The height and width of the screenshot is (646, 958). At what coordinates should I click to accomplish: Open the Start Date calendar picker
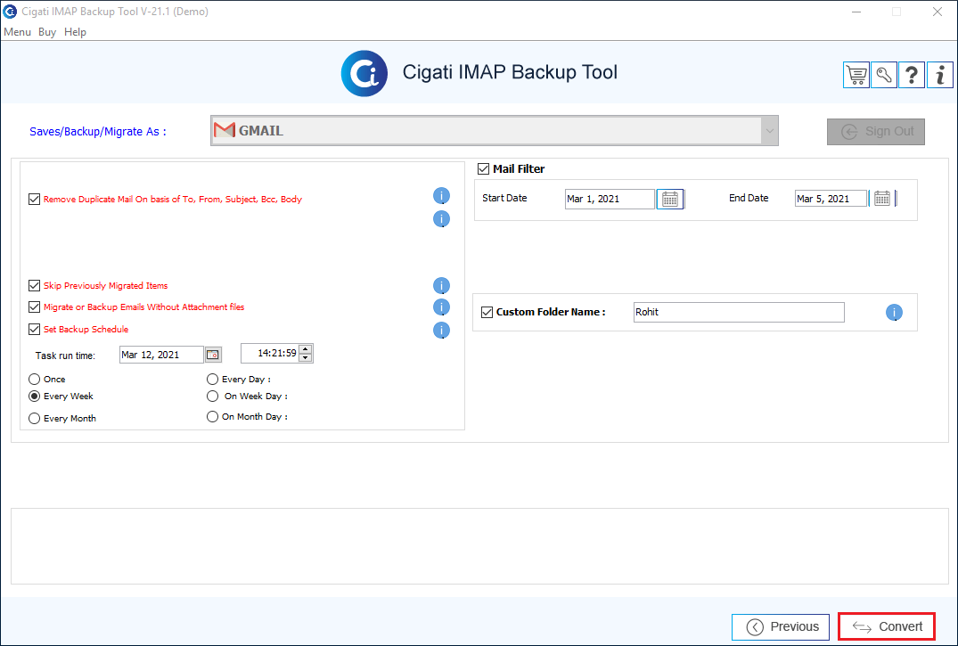(x=670, y=200)
